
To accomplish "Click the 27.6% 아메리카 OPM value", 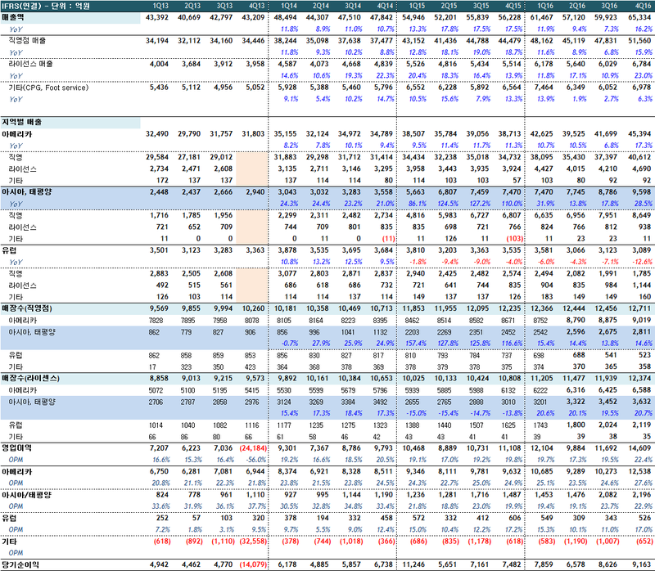I will pyautogui.click(x=644, y=483).
